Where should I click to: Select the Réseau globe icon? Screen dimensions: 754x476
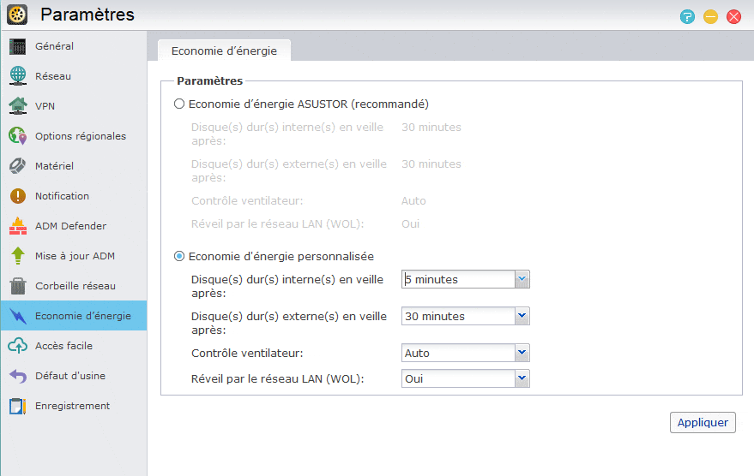click(18, 76)
